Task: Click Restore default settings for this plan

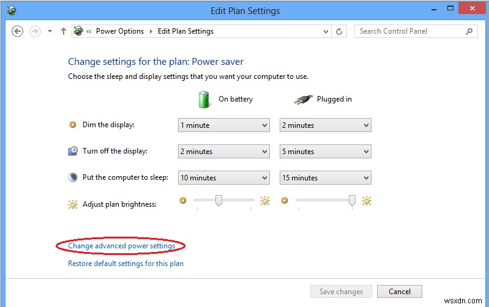Action: (125, 264)
